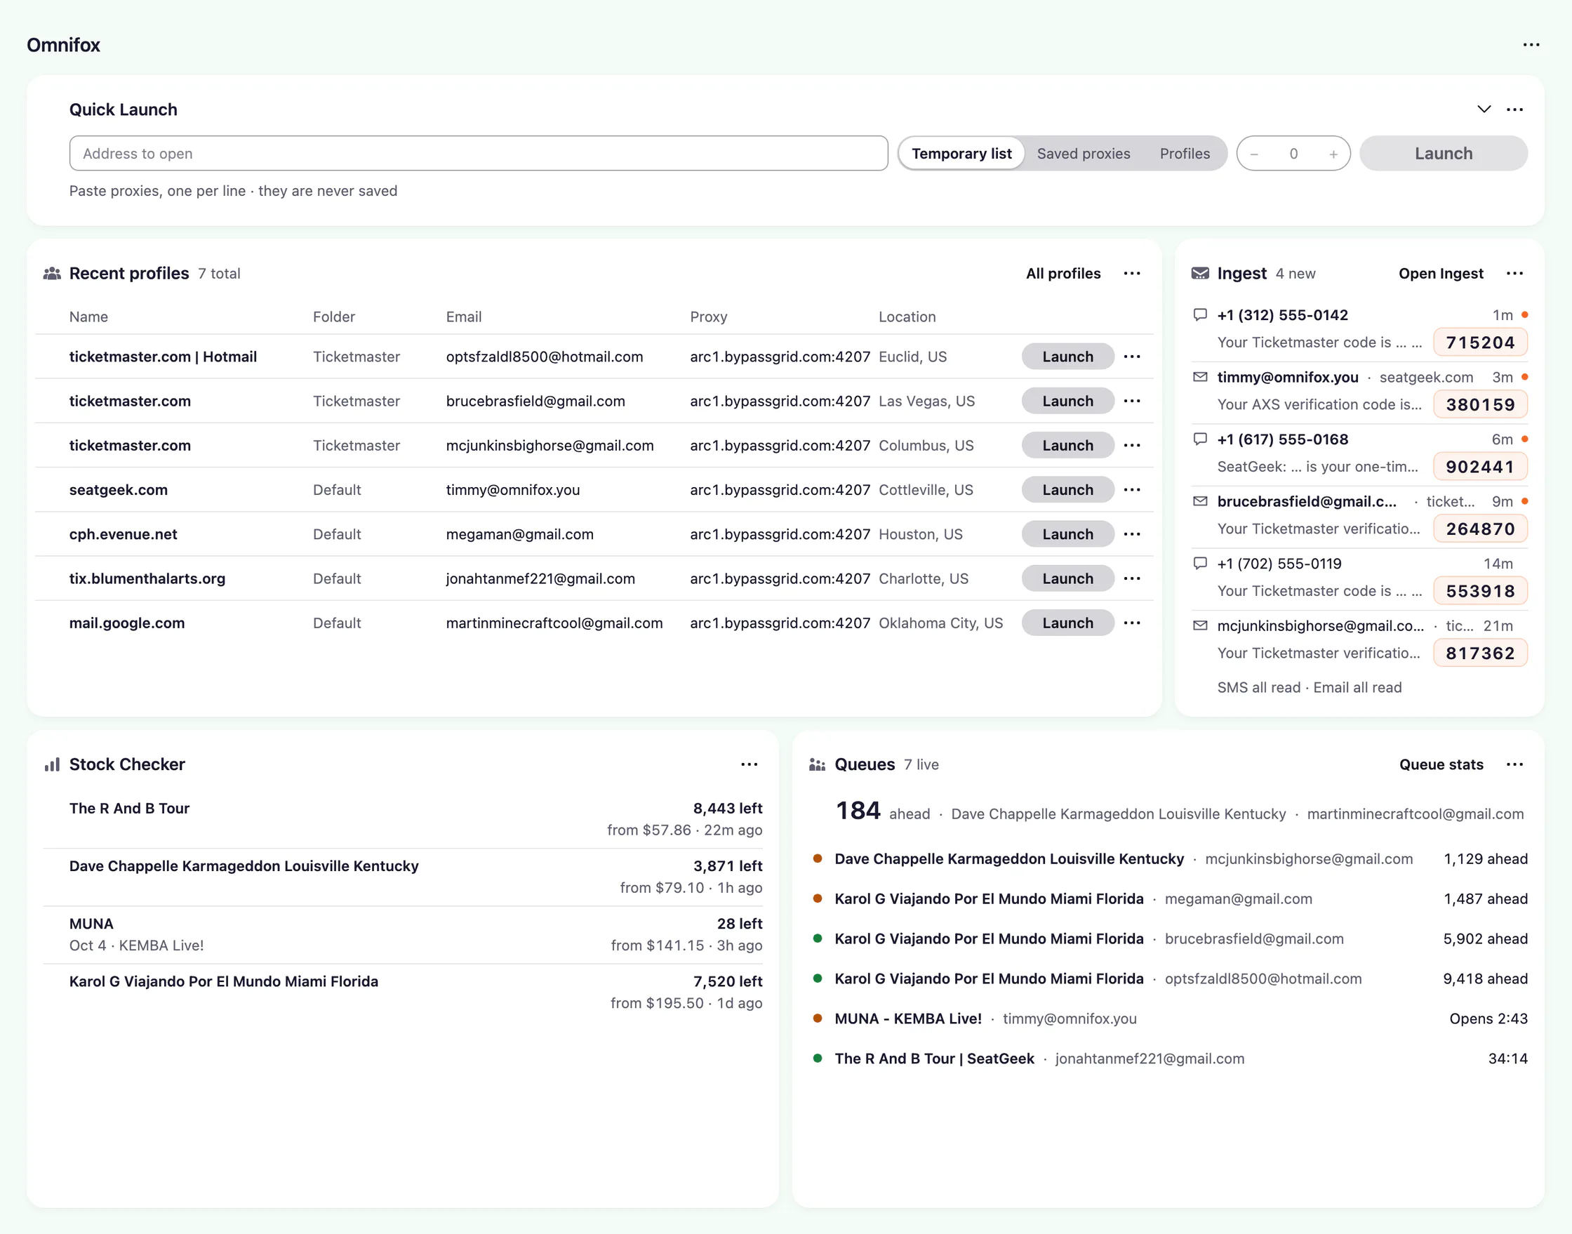The height and width of the screenshot is (1234, 1572).
Task: Open Queues panel options menu
Action: (1514, 764)
